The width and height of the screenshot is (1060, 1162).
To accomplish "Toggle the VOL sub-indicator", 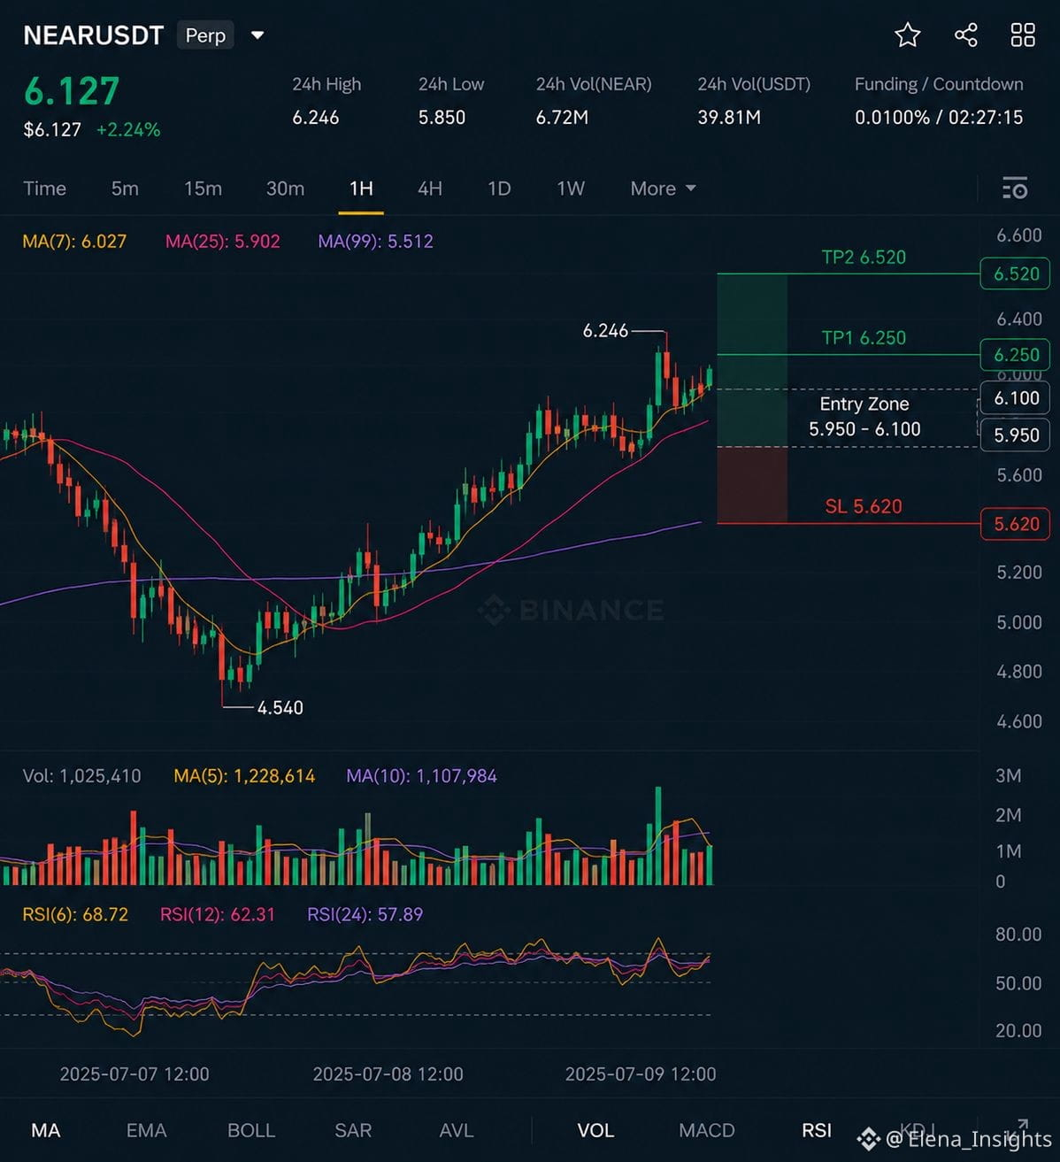I will point(595,1130).
